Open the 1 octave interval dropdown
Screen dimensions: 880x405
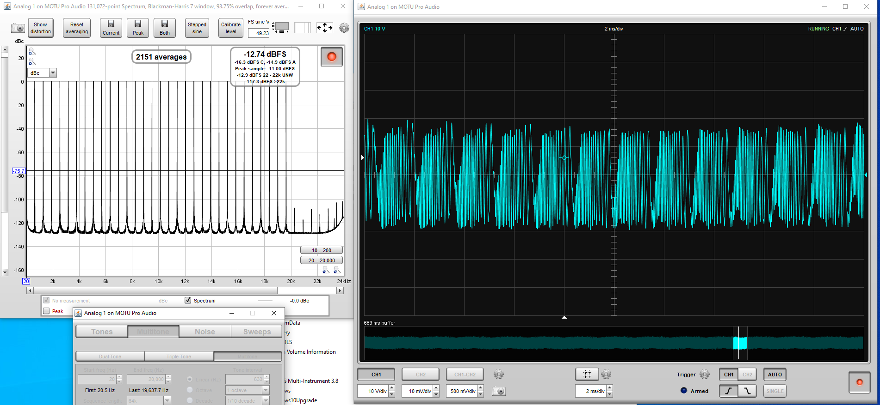266,390
